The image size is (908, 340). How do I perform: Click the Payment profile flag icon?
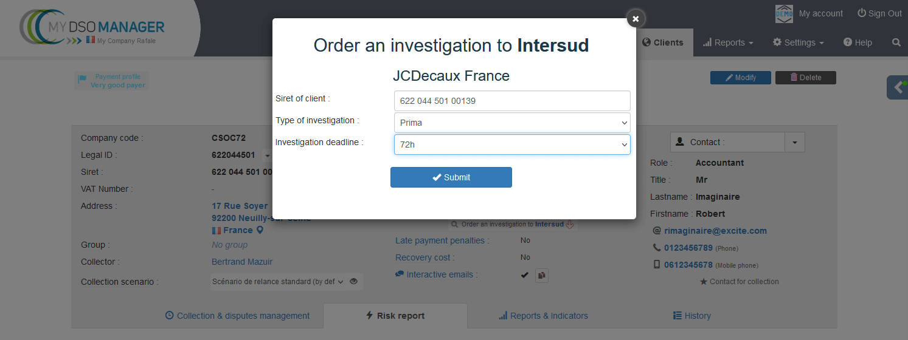click(x=81, y=80)
